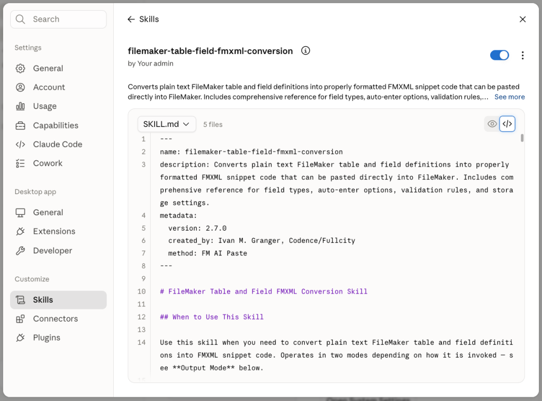Viewport: 542px width, 401px height.
Task: Disable the filemaker-table-field-fmxml-conversion skill toggle
Action: pos(499,55)
